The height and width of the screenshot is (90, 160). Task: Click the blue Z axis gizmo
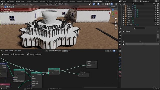(113, 10)
